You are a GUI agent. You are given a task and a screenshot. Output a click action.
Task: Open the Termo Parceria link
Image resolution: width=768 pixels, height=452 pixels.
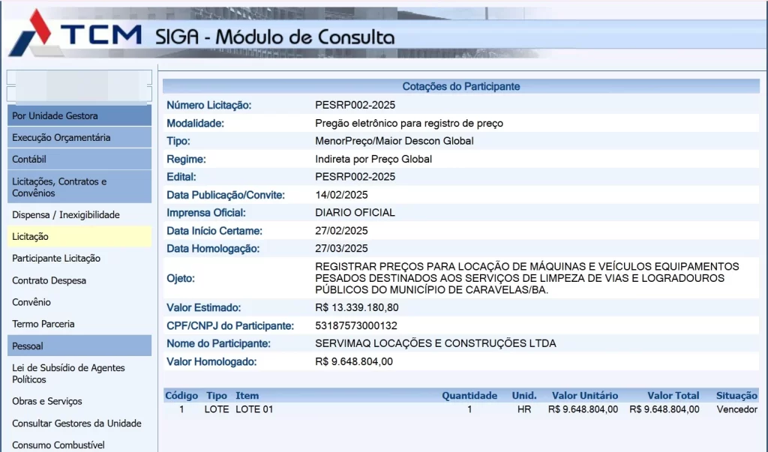pos(43,325)
